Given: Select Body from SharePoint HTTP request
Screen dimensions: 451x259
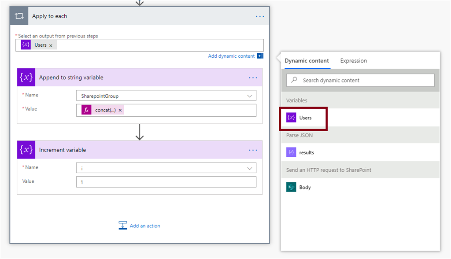Looking at the screenshot, I should tap(305, 187).
